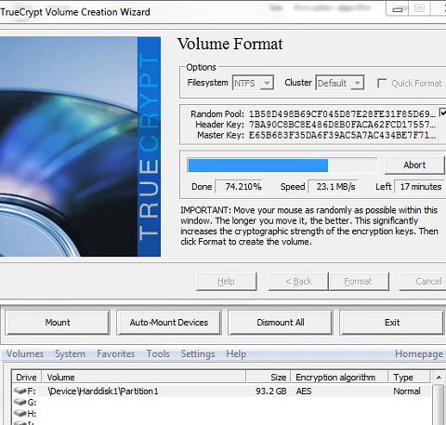Click the Drive column header
Screen dimensions: 446x425
tap(26, 378)
